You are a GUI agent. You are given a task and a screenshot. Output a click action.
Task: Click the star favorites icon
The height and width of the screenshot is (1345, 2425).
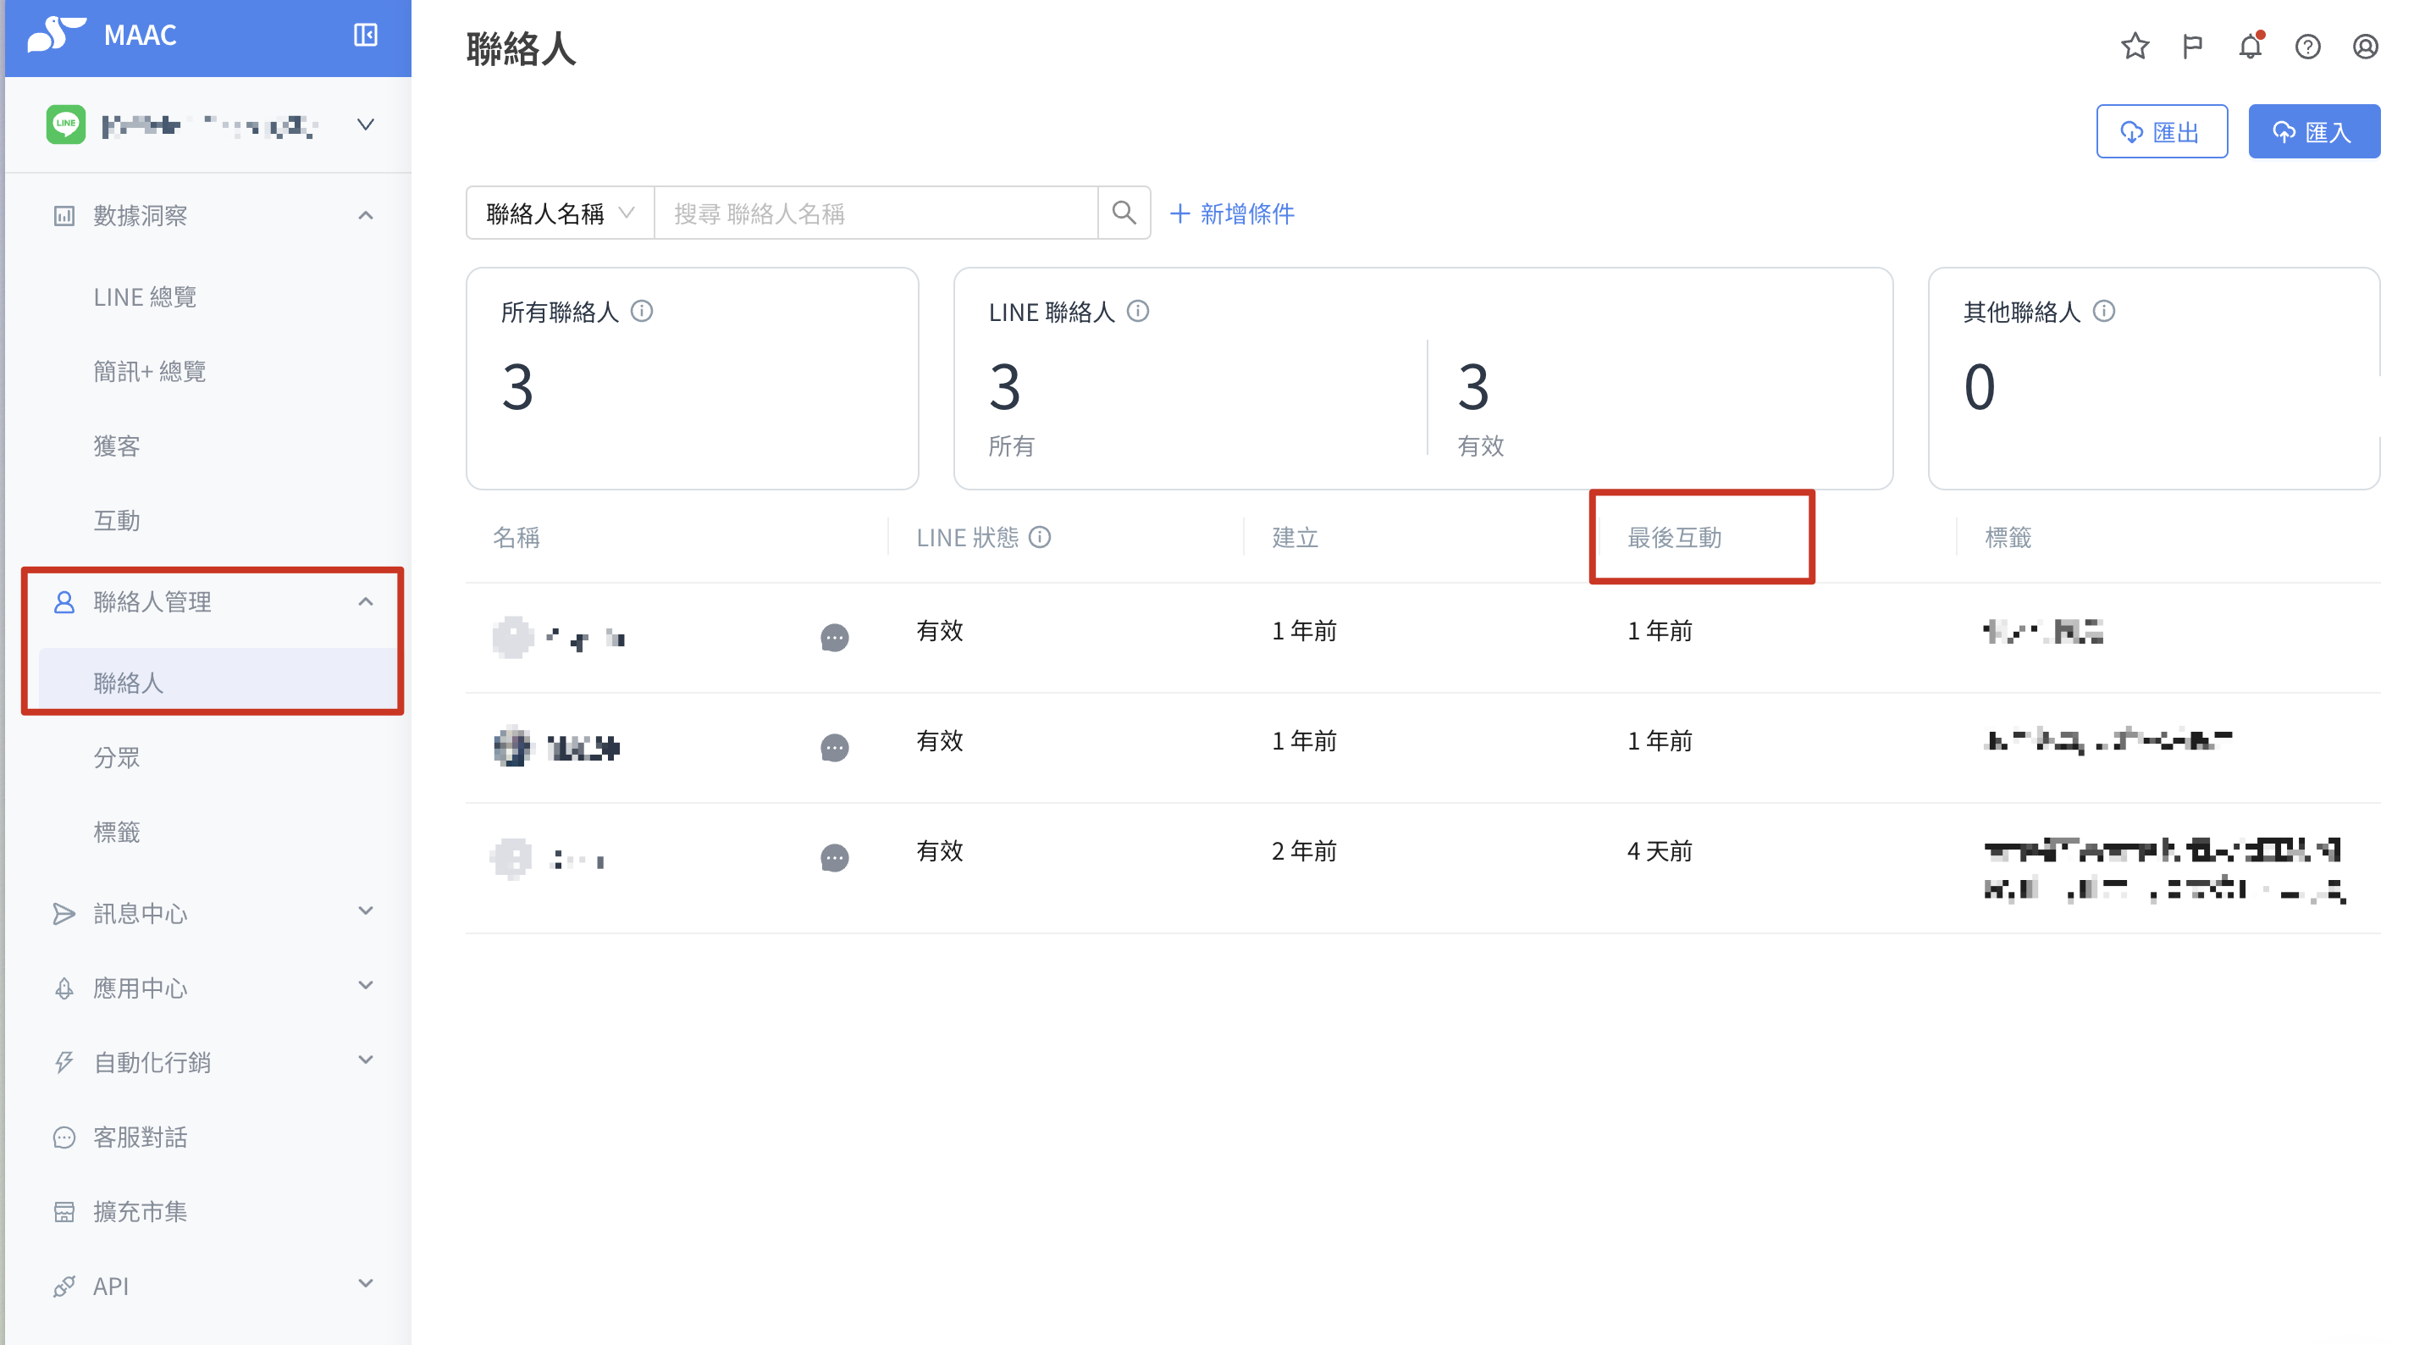pyautogui.click(x=2134, y=46)
